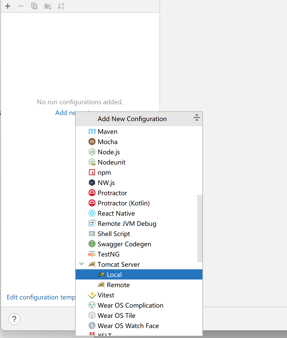Select Shell Script configuration
The height and width of the screenshot is (338, 287).
pos(114,234)
